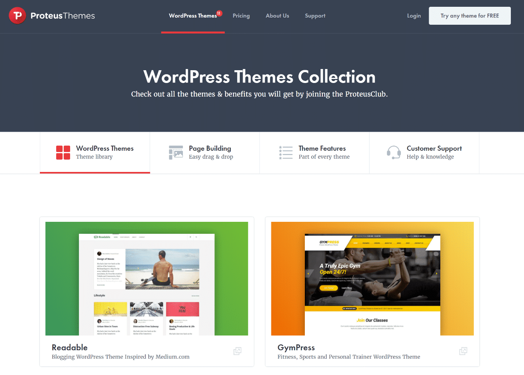524x375 pixels.
Task: Click the Login link
Action: [414, 16]
